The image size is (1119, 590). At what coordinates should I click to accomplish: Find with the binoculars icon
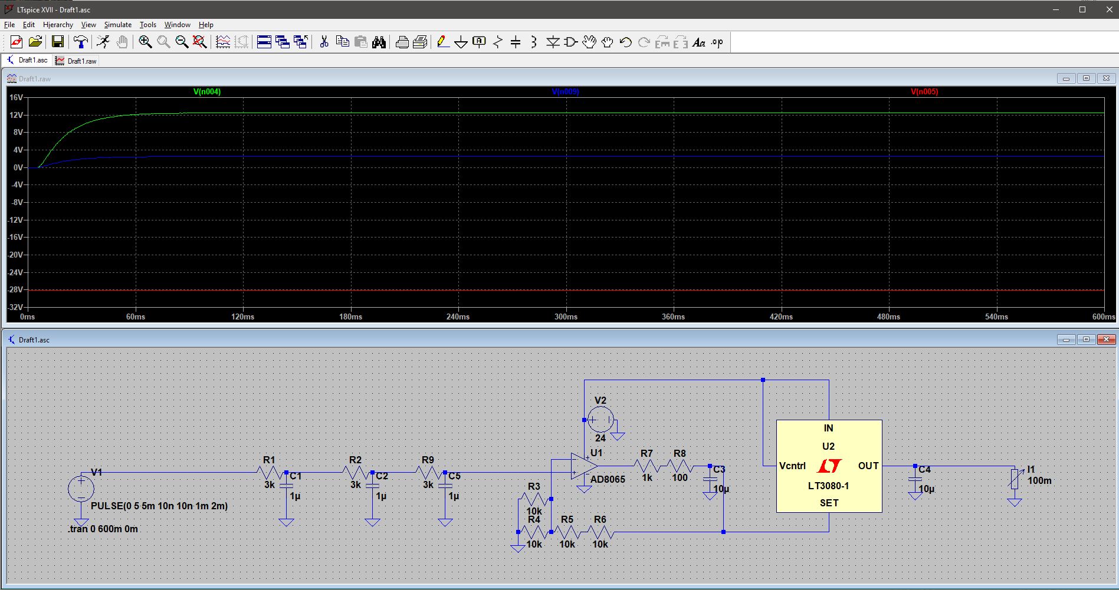379,42
